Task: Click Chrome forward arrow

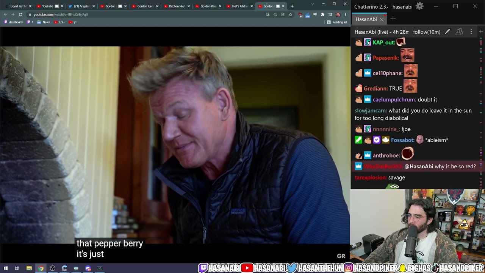Action: (13, 14)
